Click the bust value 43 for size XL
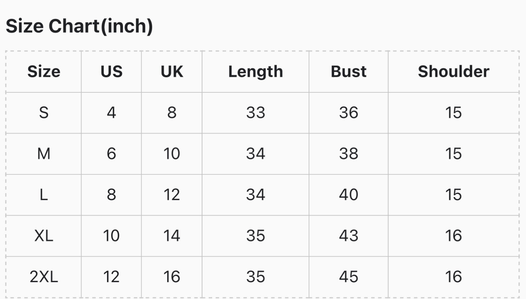This screenshot has height=299, width=526. click(348, 236)
